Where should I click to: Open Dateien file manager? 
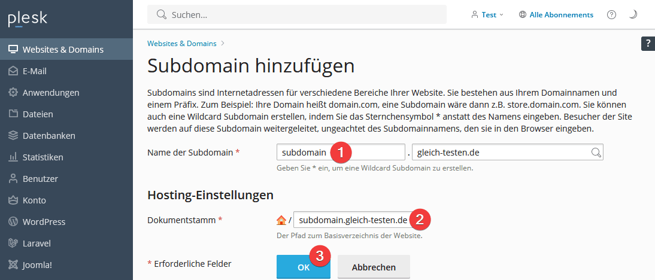point(66,114)
